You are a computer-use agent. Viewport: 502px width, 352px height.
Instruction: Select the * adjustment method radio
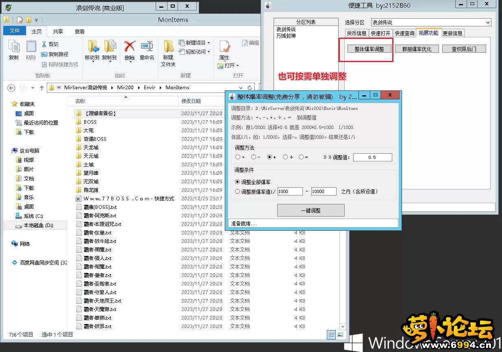269,157
